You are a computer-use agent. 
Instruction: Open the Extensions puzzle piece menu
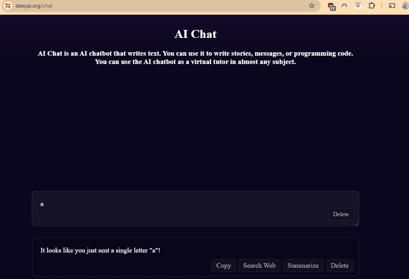[x=372, y=6]
